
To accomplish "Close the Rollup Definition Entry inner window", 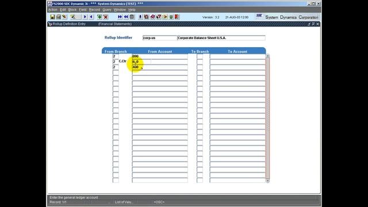I will point(317,24).
